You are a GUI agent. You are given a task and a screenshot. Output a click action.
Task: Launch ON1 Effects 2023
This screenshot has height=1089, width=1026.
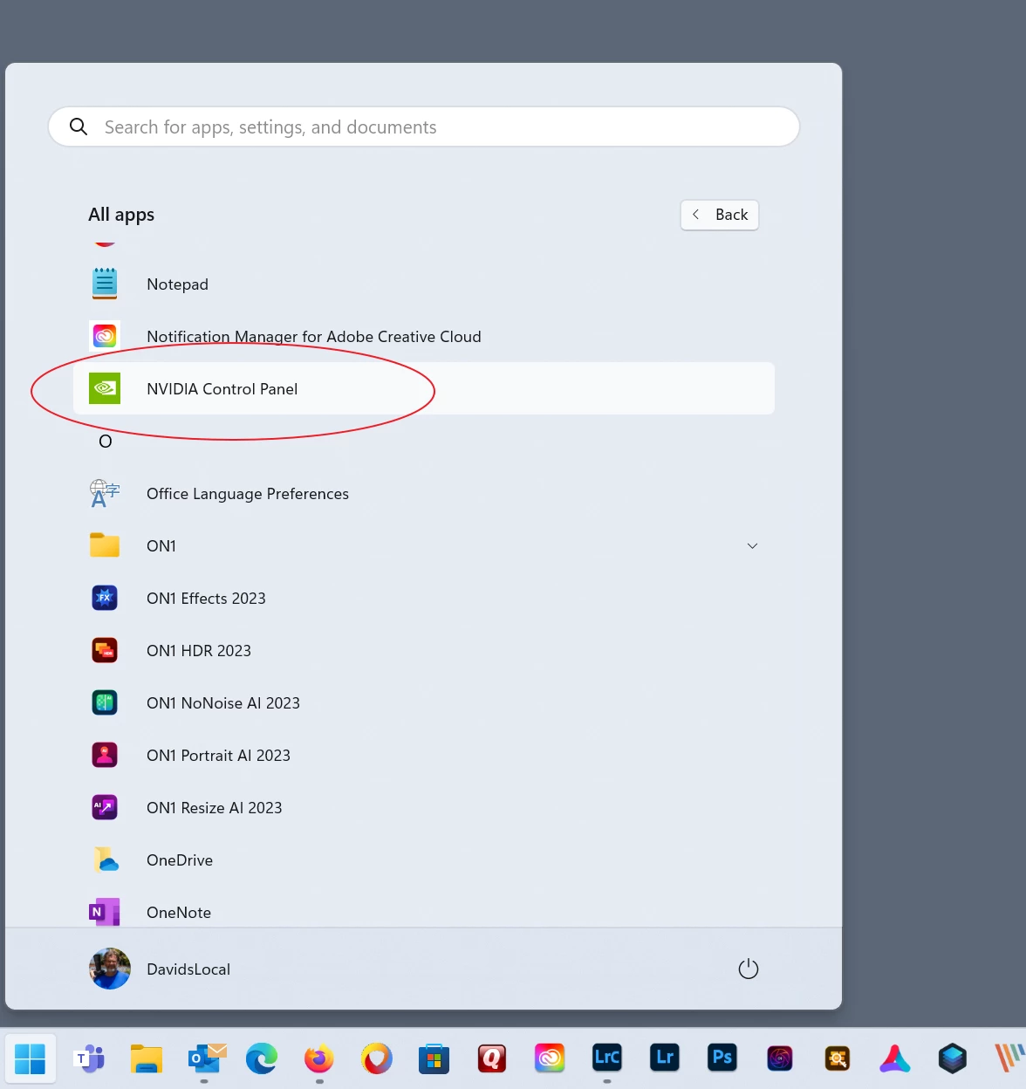coord(424,599)
